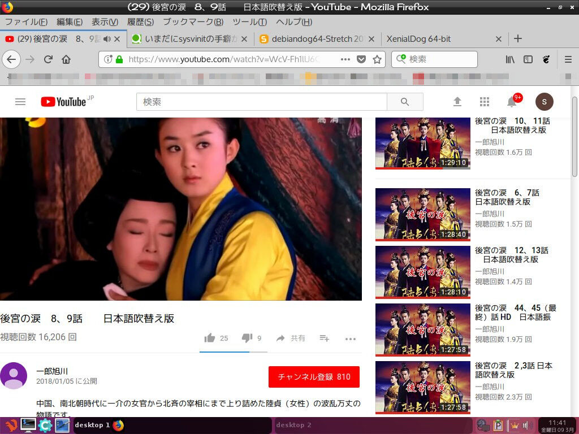This screenshot has width=579, height=434.
Task: Close the debiandog64-Stretch tab
Action: point(371,39)
